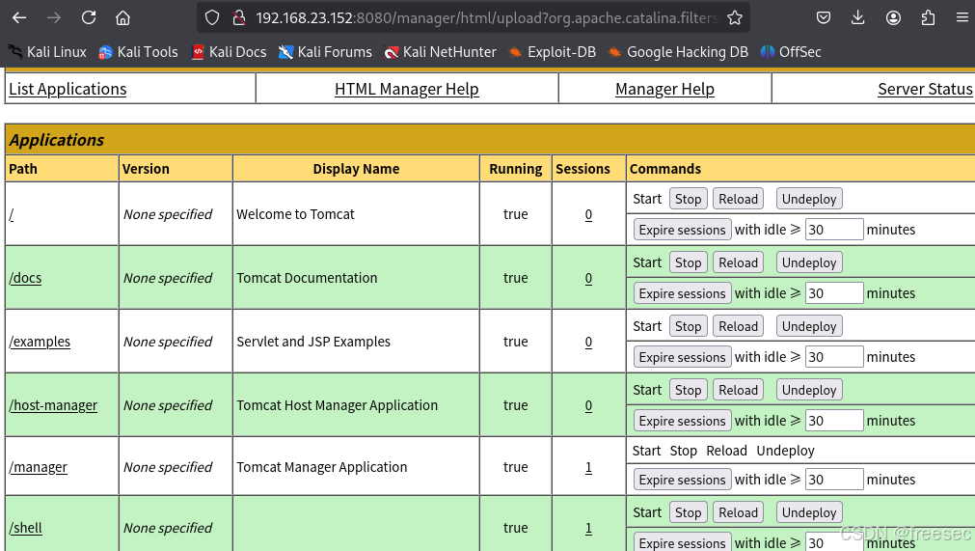Open the root / application path
This screenshot has height=551, width=975.
click(x=12, y=214)
